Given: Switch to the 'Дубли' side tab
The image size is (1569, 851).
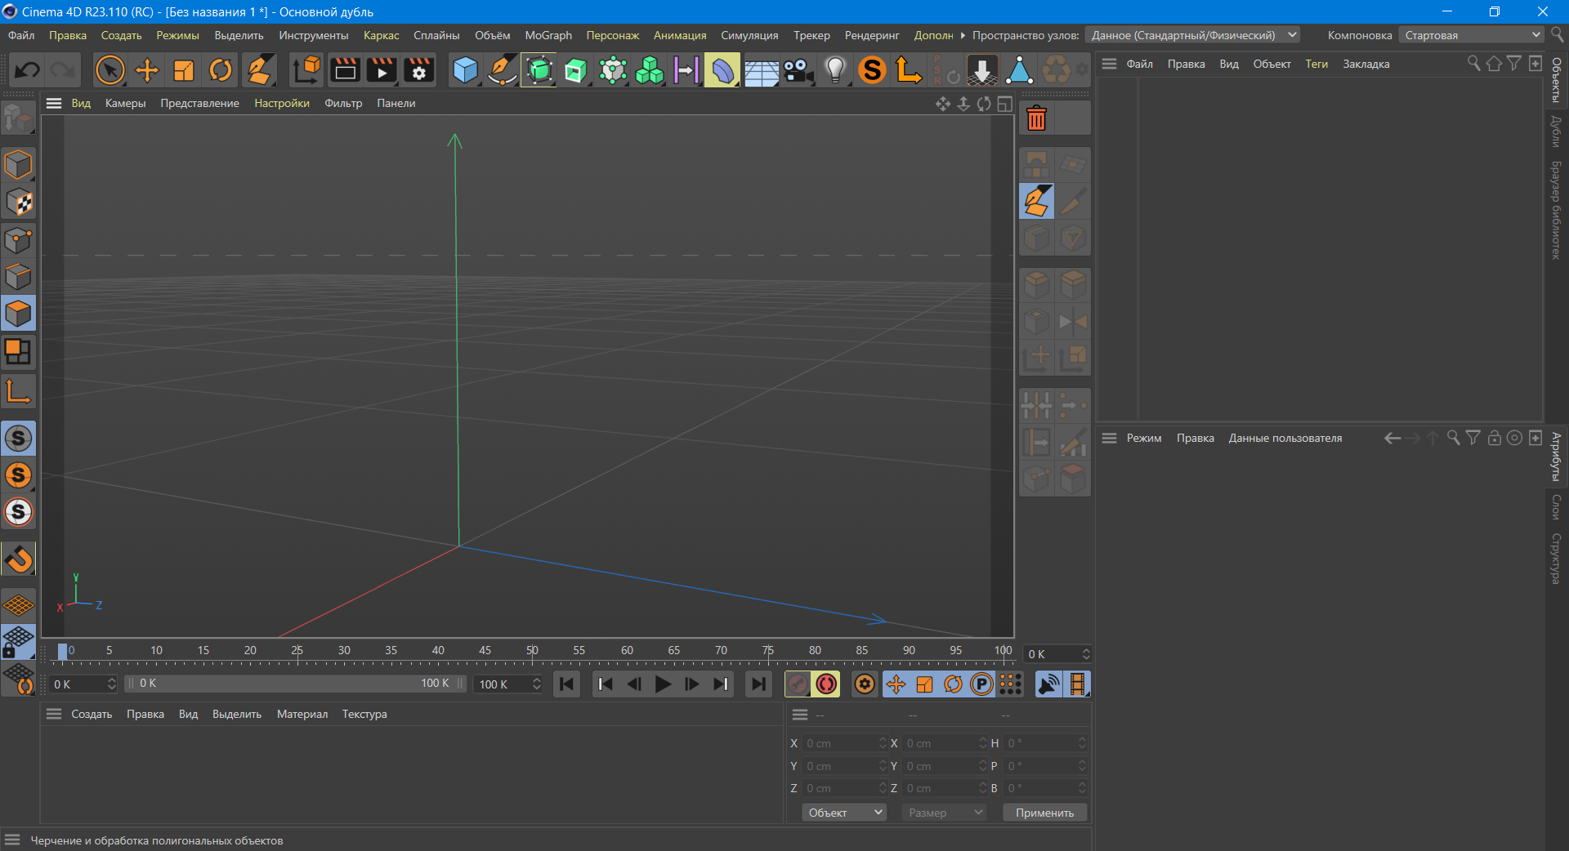Looking at the screenshot, I should click(x=1557, y=131).
